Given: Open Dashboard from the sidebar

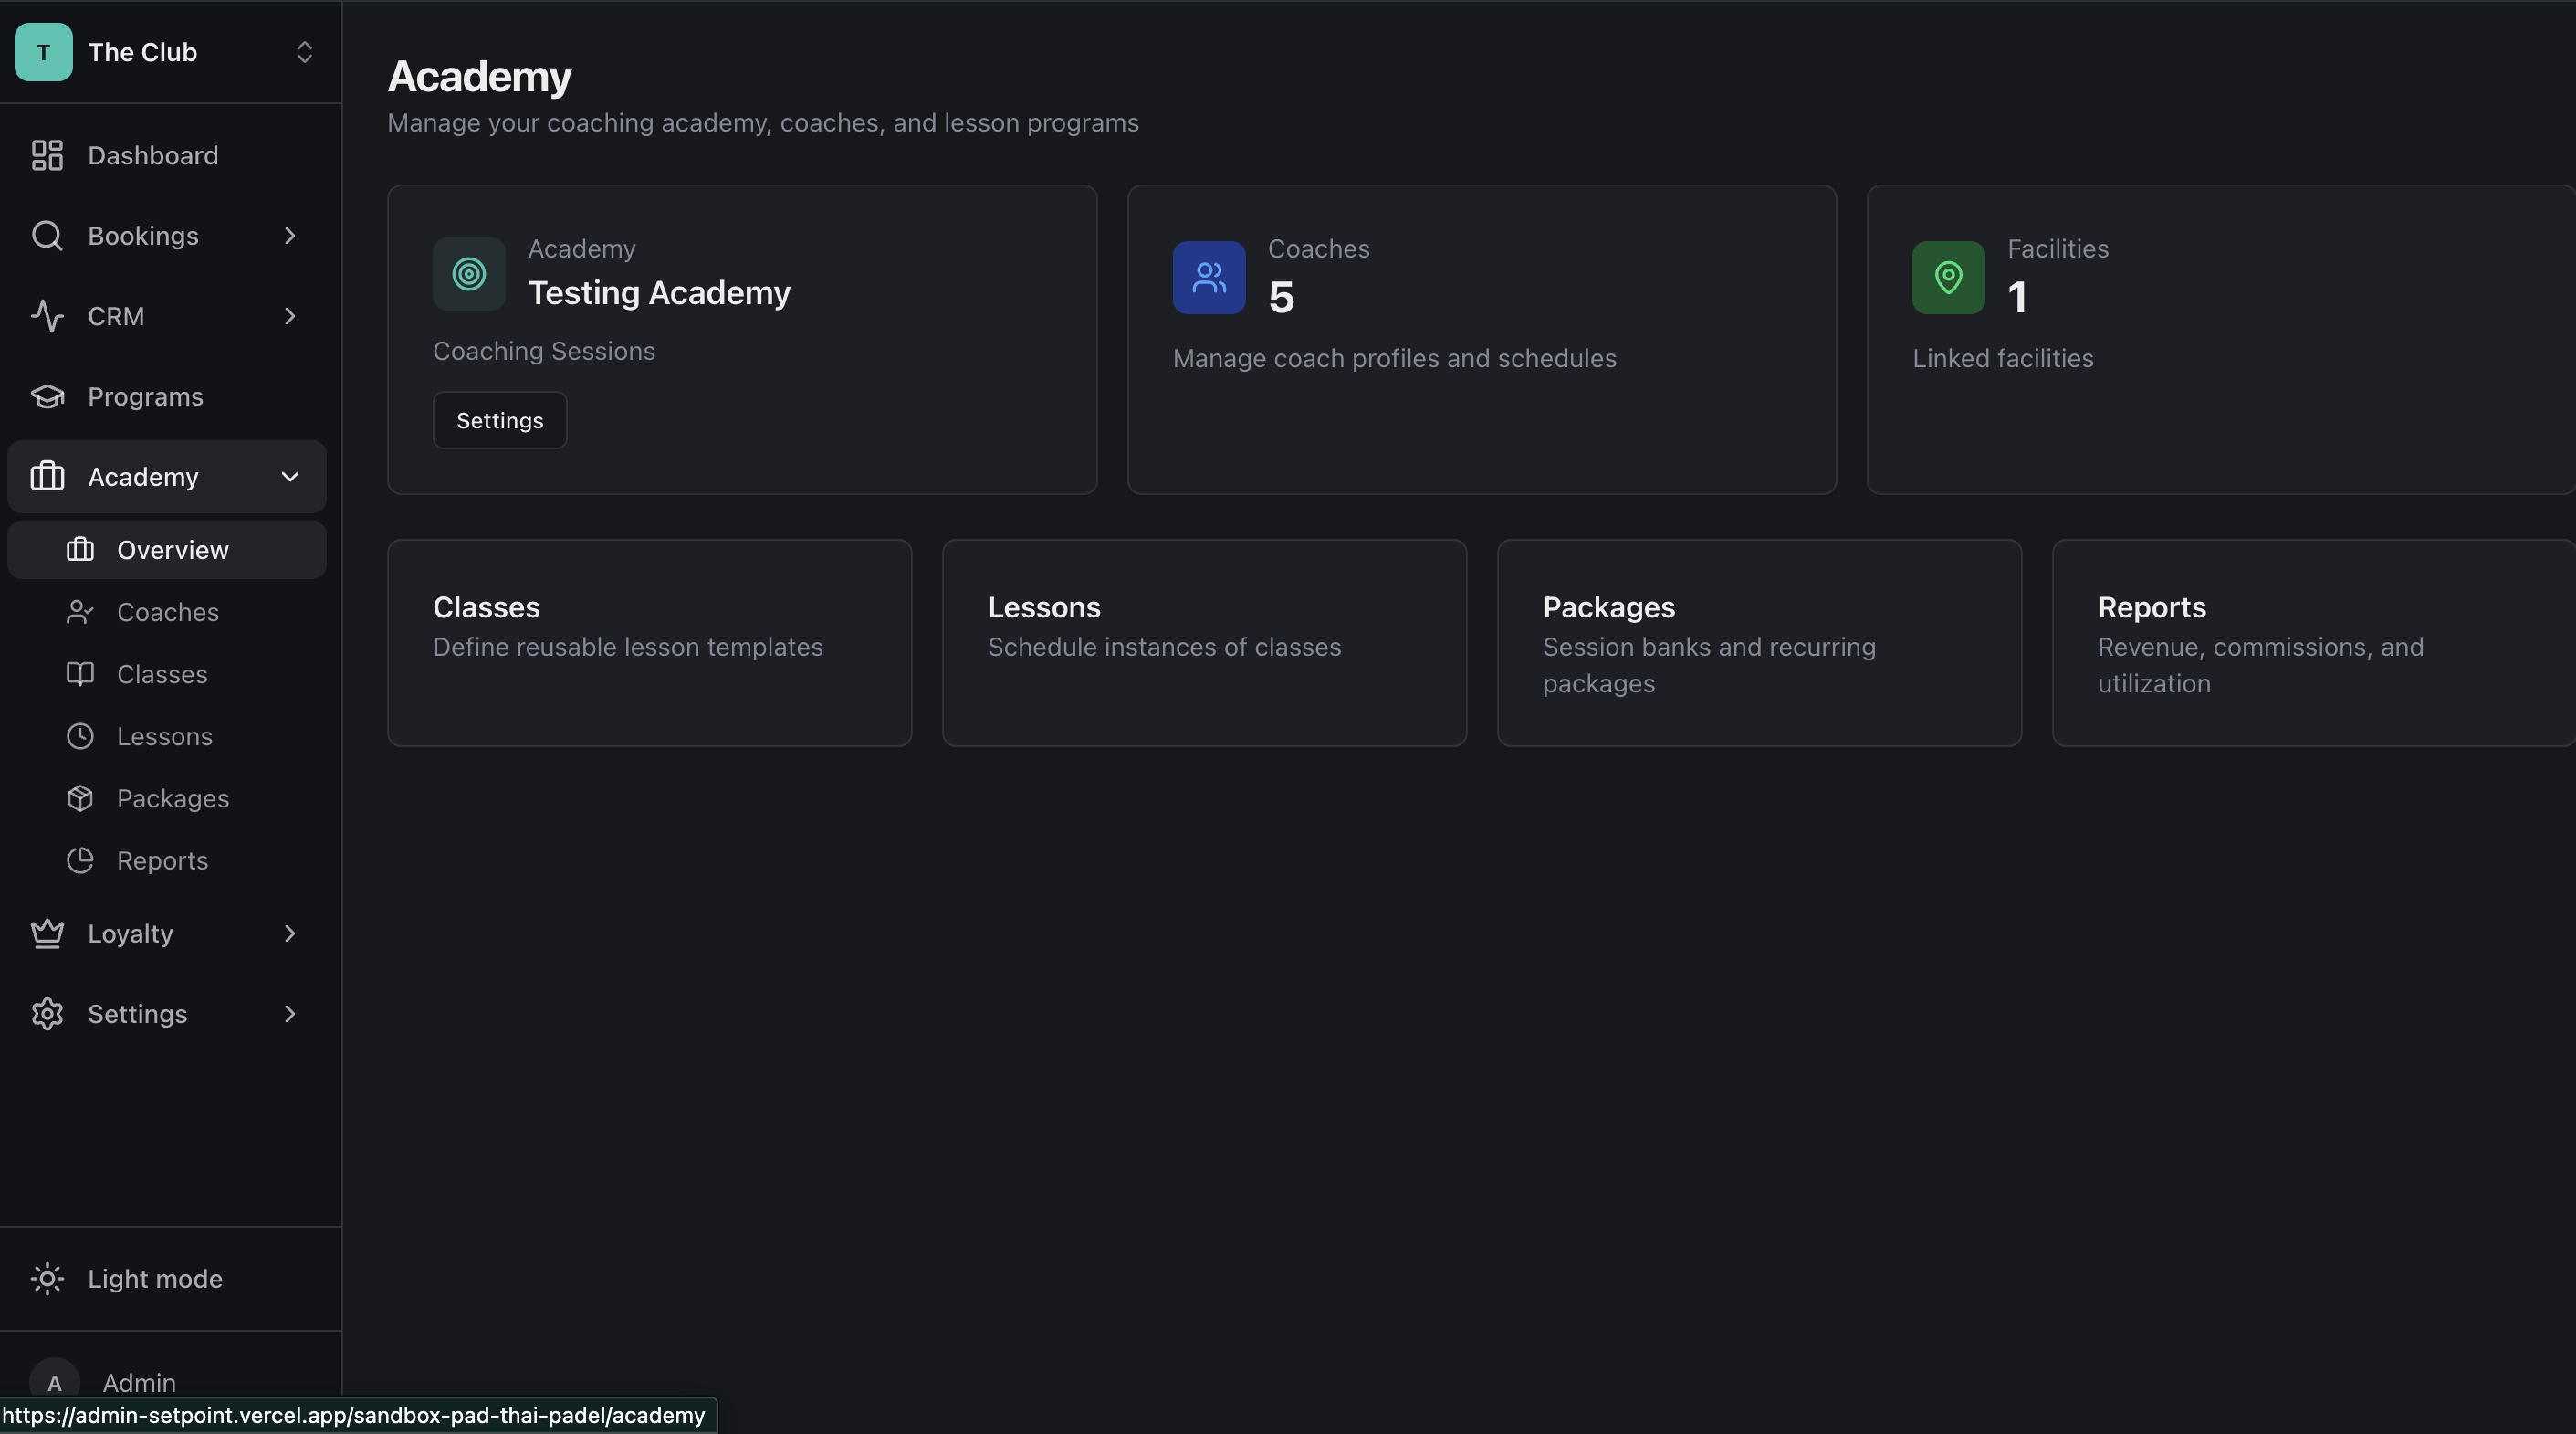Looking at the screenshot, I should pos(166,155).
